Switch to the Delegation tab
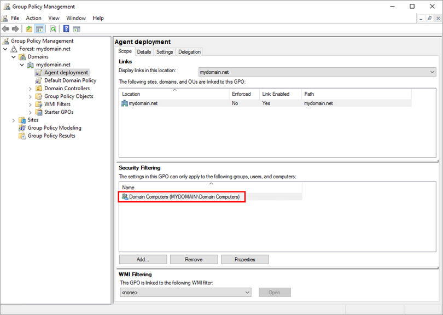443x315 pixels. (x=189, y=51)
